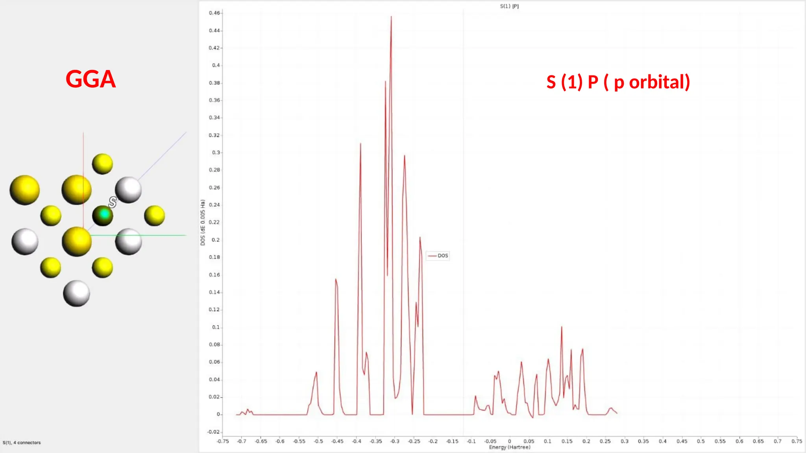The width and height of the screenshot is (806, 453).
Task: Click the y-axis tick label '-0.02'
Action: pos(214,432)
